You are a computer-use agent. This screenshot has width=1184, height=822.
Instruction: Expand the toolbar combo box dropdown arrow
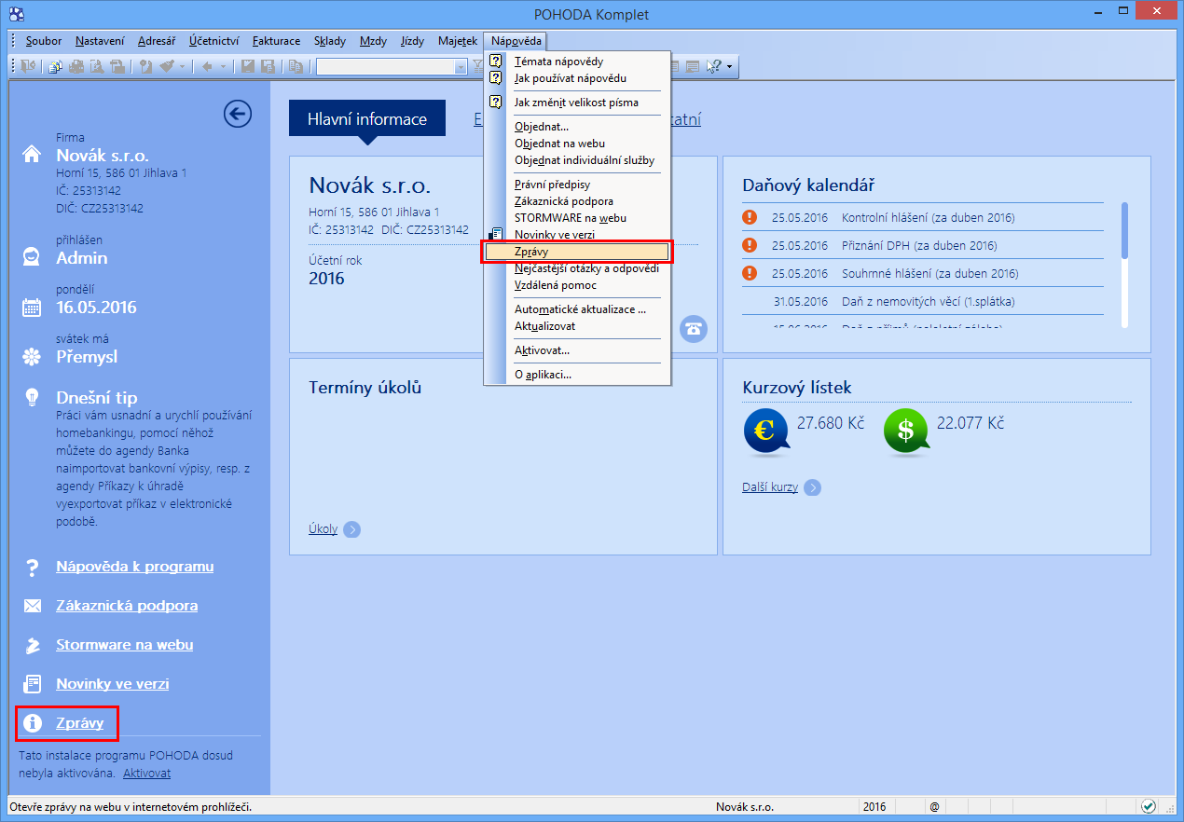click(x=461, y=66)
